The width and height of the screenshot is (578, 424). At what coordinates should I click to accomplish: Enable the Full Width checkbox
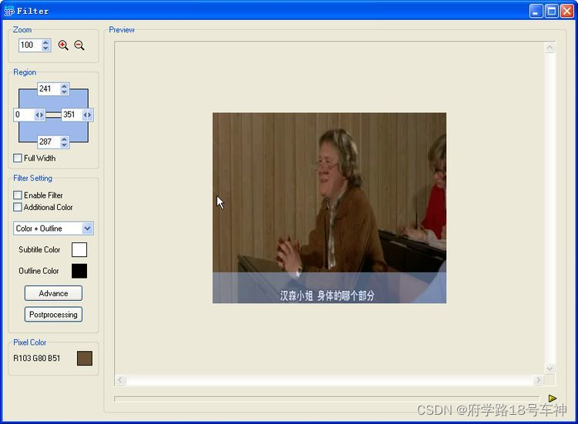(17, 159)
